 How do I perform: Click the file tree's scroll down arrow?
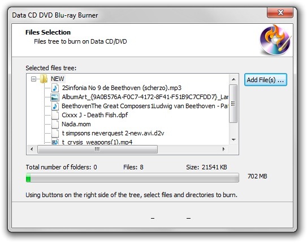click(234, 140)
